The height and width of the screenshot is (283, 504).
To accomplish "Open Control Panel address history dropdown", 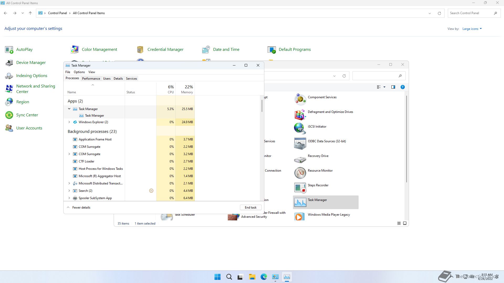I will coord(430,13).
